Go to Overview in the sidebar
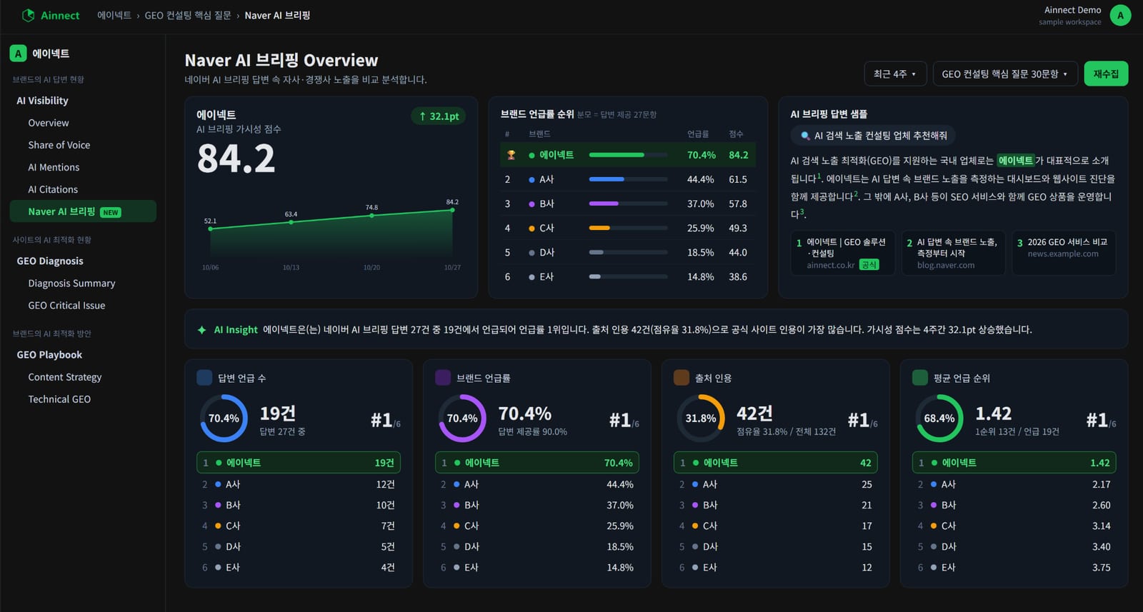 49,123
